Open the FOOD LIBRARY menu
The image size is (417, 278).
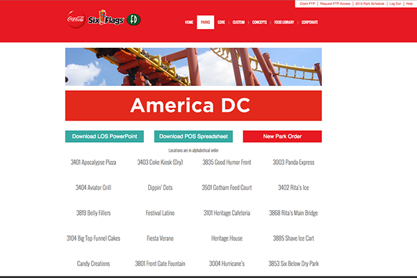[x=284, y=22]
